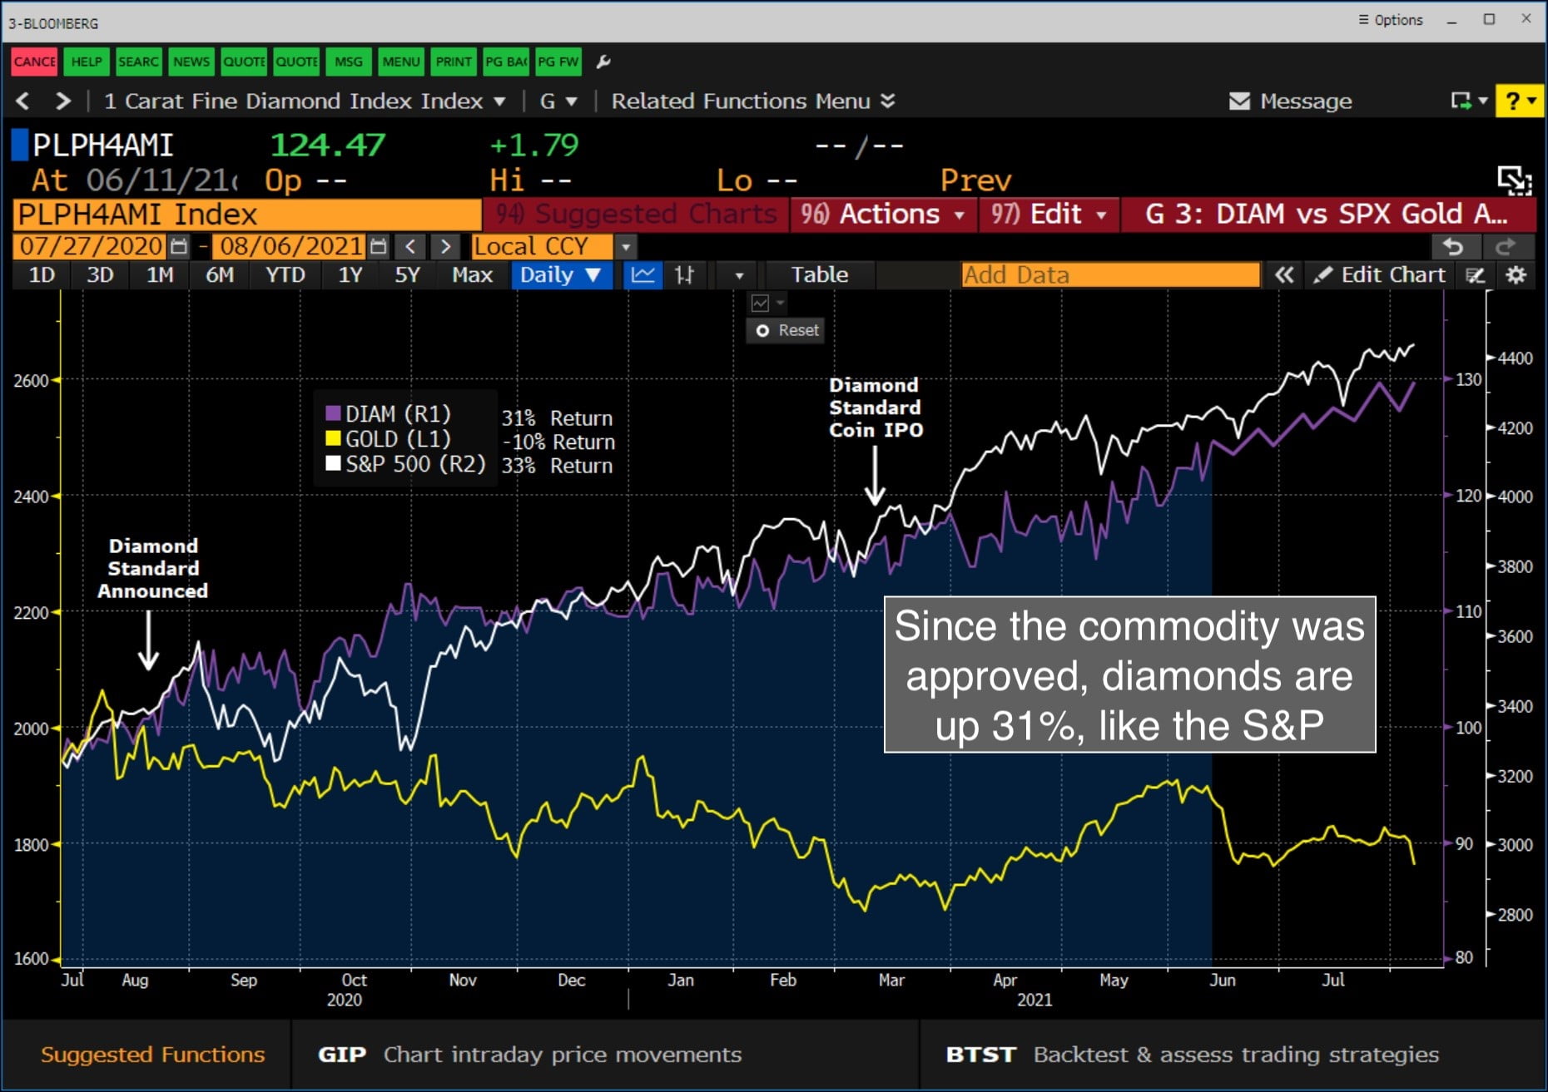Open the start date calendar picker
1548x1092 pixels.
178,246
